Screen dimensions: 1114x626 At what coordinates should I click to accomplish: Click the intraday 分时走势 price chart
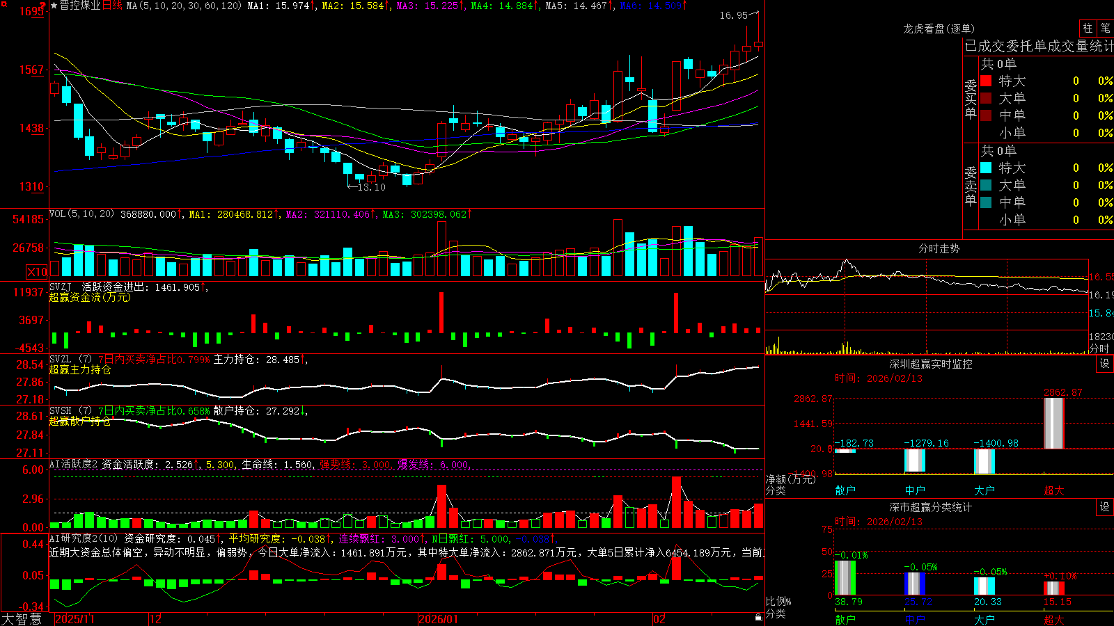coord(927,295)
